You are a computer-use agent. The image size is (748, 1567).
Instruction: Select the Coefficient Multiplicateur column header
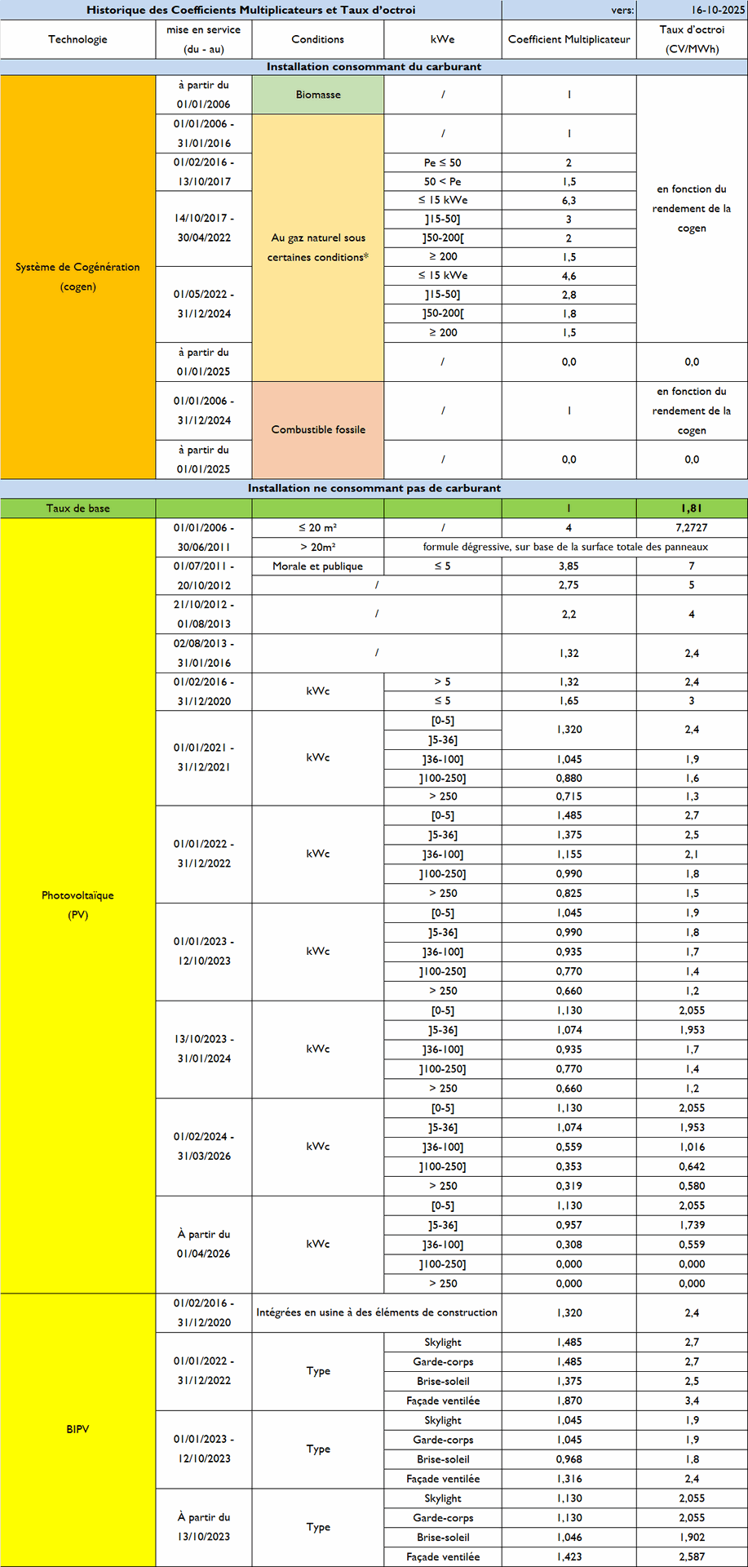pyautogui.click(x=569, y=39)
